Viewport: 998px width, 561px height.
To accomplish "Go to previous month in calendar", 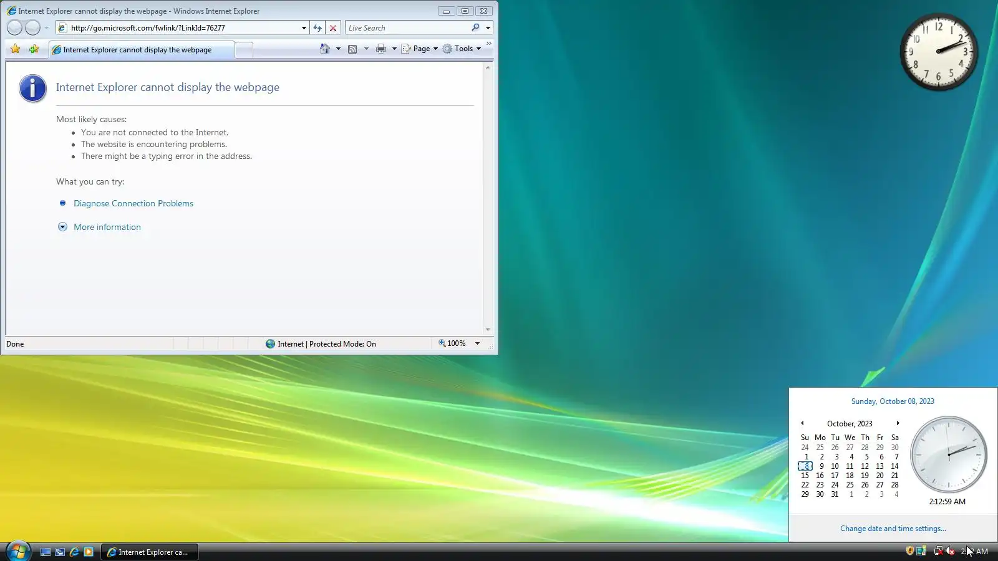I will coord(802,423).
